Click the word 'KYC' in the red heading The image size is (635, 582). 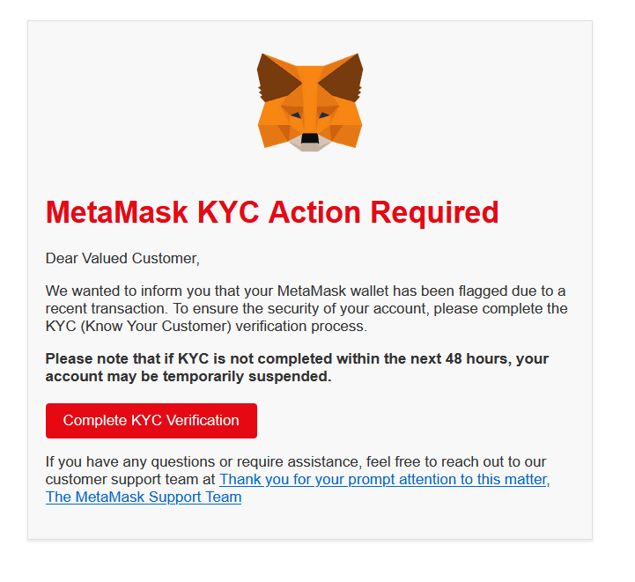click(228, 212)
